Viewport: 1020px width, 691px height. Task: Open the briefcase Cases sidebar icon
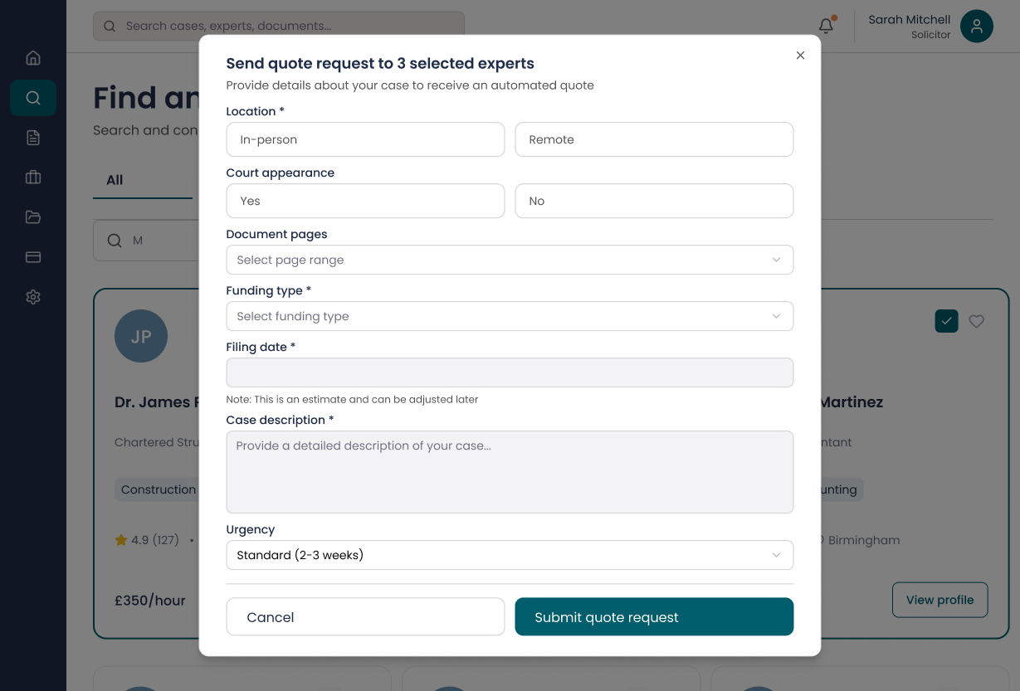33,178
